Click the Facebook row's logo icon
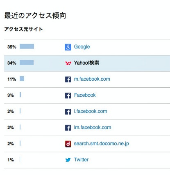 [x=68, y=96]
